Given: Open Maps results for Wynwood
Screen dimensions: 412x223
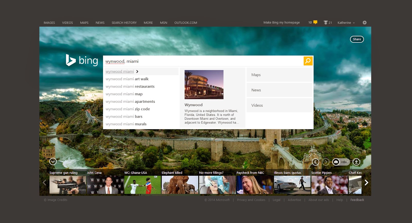Looking at the screenshot, I should (279, 75).
